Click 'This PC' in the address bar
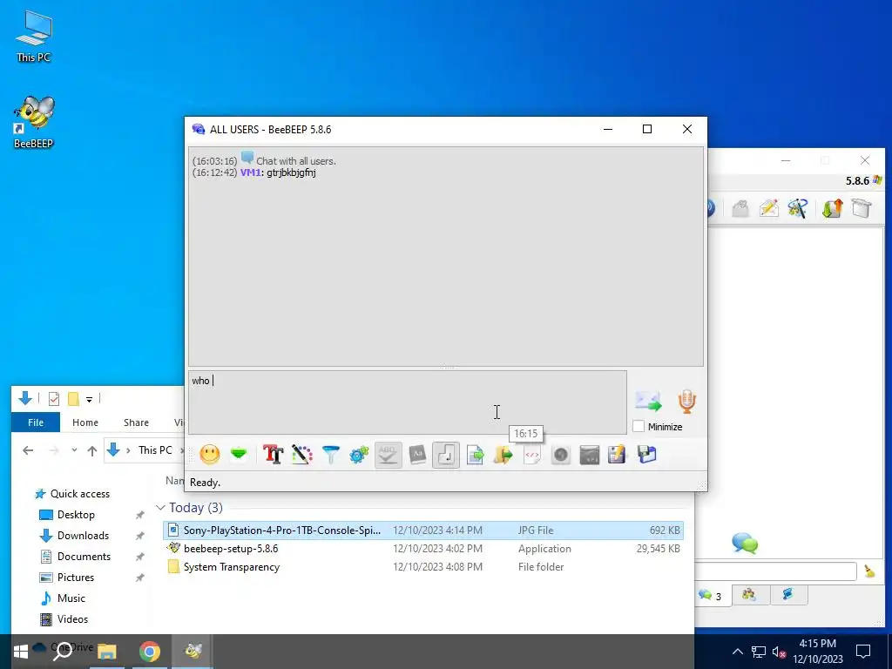This screenshot has height=669, width=892. [x=155, y=450]
